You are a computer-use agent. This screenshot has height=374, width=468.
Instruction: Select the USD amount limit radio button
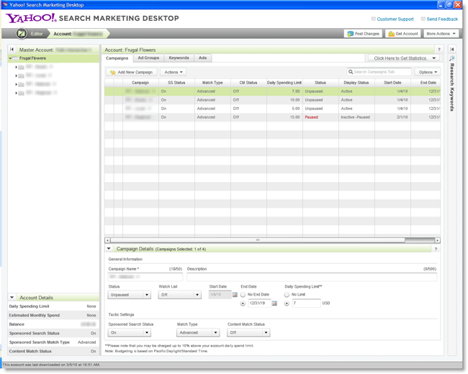287,304
